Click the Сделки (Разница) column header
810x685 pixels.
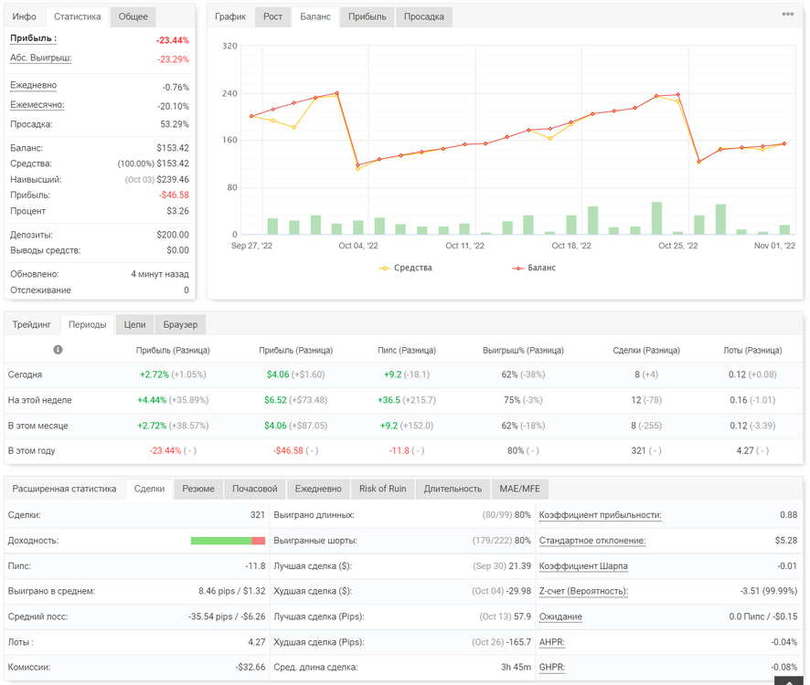pos(646,351)
